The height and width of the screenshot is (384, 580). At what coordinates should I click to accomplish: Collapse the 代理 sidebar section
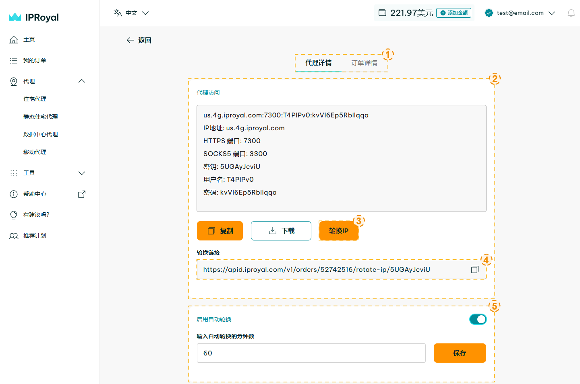click(x=82, y=81)
